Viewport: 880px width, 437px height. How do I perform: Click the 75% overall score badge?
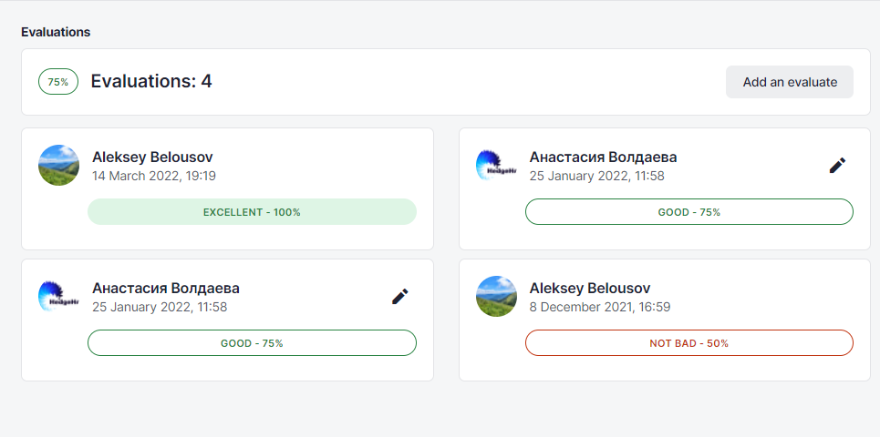[x=58, y=82]
